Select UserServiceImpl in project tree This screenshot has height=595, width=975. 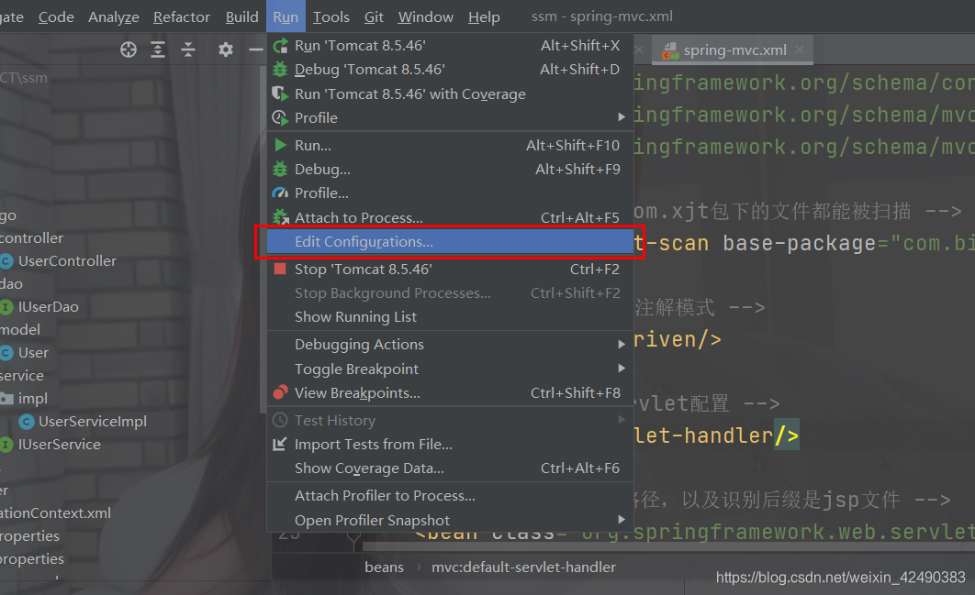93,422
